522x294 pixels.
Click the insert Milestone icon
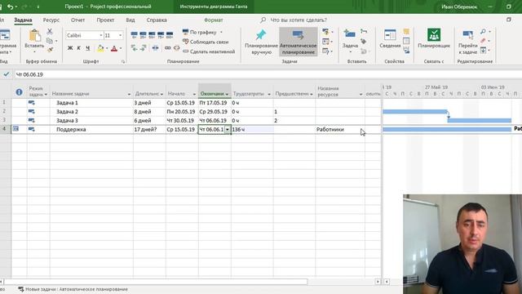(x=364, y=42)
